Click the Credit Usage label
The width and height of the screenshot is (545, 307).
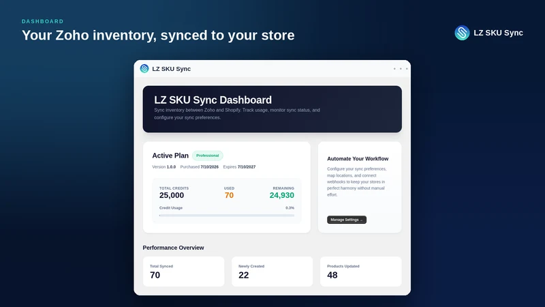[x=171, y=208]
